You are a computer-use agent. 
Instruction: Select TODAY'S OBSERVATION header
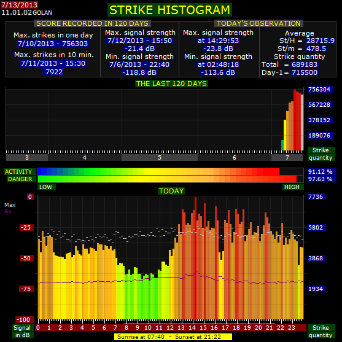258,23
